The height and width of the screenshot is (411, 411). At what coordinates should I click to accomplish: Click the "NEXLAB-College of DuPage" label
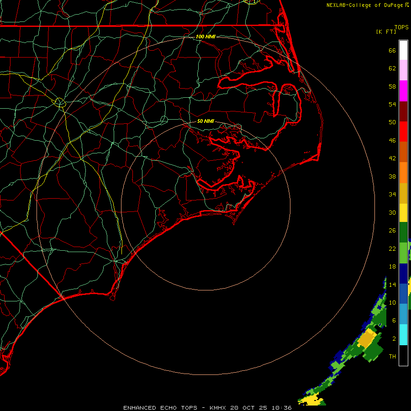pos(364,5)
